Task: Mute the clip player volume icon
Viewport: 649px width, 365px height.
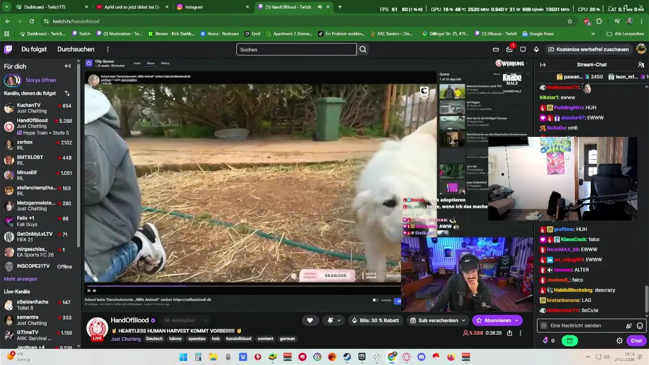Action: 94,290
